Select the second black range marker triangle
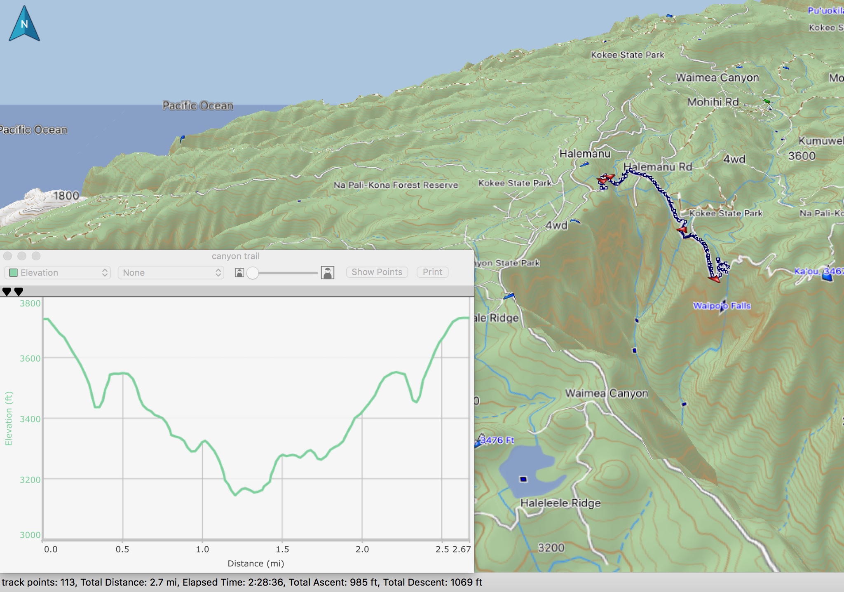844x592 pixels. [19, 292]
